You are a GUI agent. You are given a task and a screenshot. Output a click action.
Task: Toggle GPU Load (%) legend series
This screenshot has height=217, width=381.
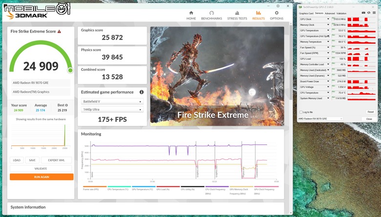168,188
